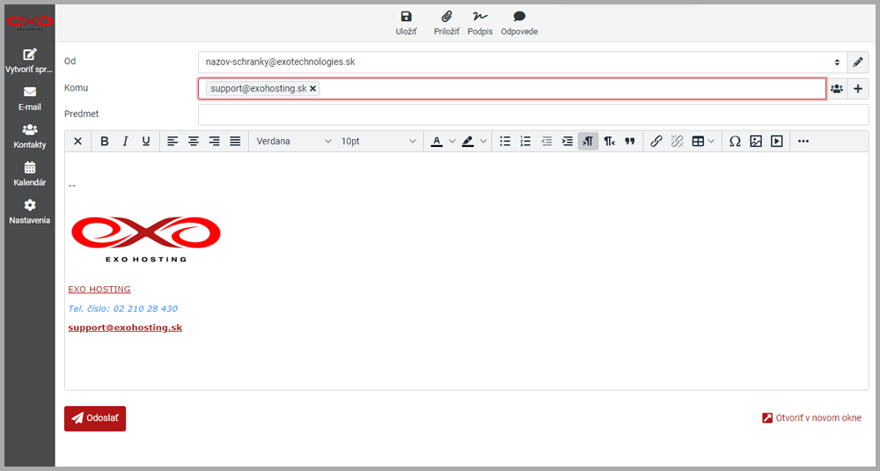Viewport: 880px width, 471px height.
Task: Click the insert image icon
Action: [756, 141]
